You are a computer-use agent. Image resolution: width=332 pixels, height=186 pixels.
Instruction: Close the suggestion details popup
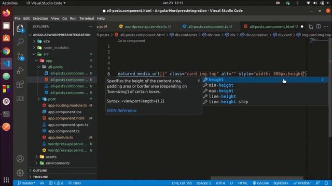coord(199,81)
